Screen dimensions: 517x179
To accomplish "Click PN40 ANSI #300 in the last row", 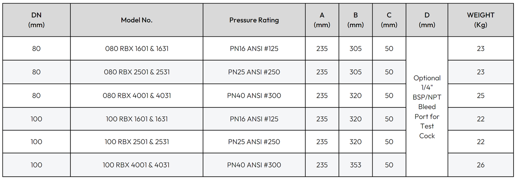I will pyautogui.click(x=254, y=165).
